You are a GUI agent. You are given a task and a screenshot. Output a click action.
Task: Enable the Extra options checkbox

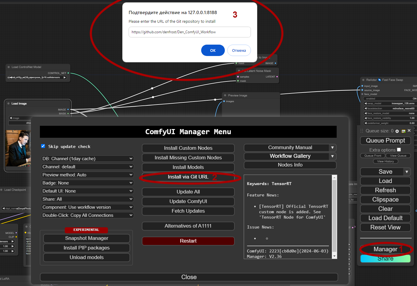point(399,150)
